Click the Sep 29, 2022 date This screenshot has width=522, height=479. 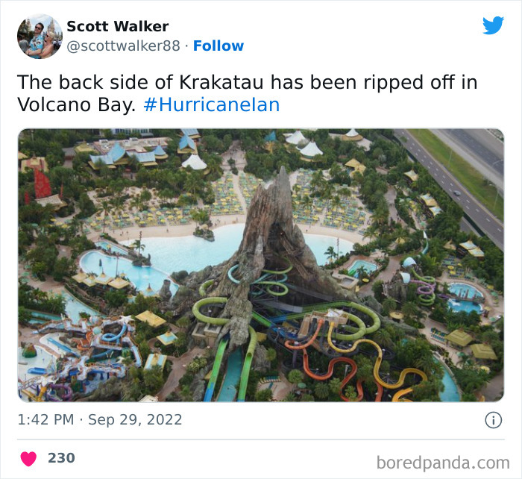coord(135,420)
